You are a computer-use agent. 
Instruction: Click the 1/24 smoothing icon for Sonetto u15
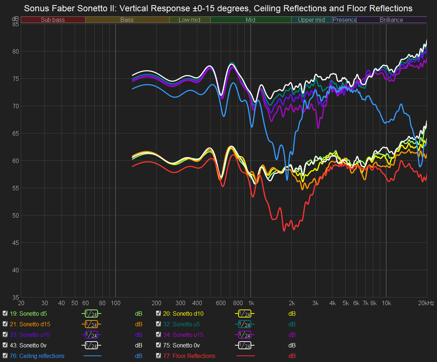click(x=245, y=335)
